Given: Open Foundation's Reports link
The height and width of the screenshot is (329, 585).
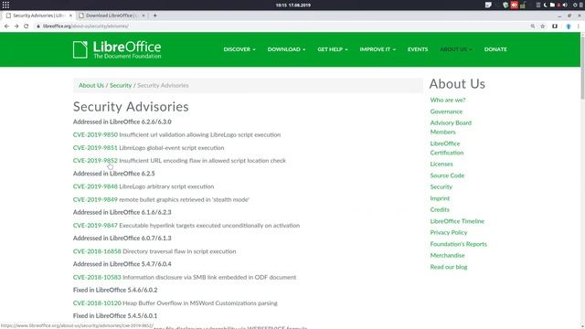Looking at the screenshot, I should [x=458, y=244].
